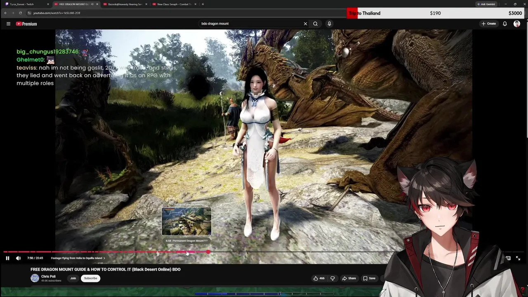528x297 pixels.
Task: Reload the YouTube page
Action: tap(20, 13)
